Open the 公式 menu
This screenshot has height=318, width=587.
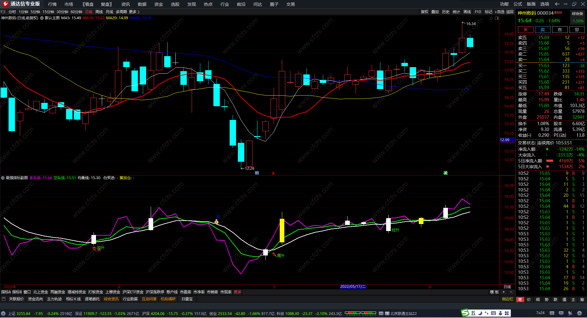518,4
